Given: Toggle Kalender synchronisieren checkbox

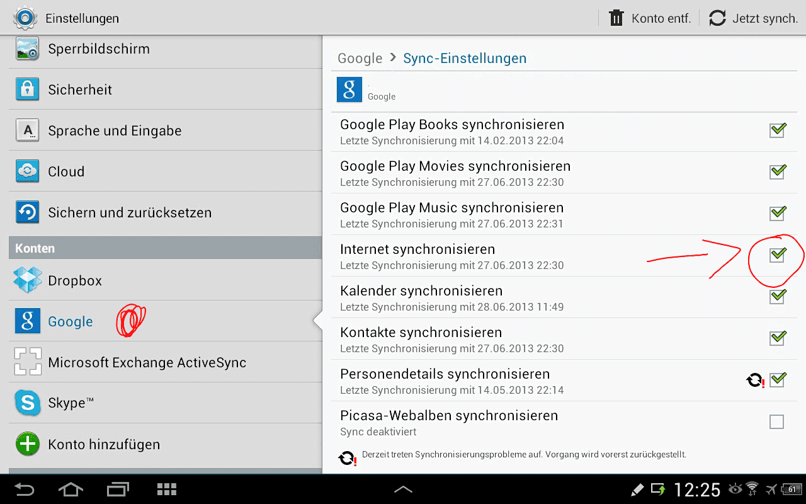Looking at the screenshot, I should pyautogui.click(x=778, y=296).
